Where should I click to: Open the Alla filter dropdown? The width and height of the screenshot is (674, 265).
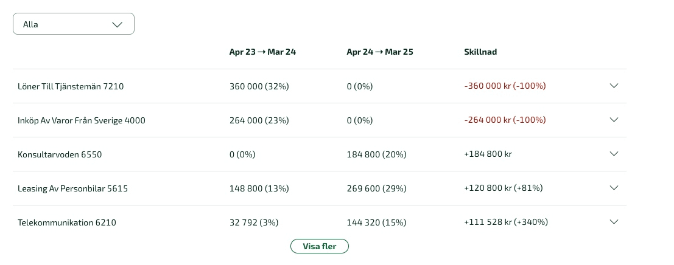point(74,24)
